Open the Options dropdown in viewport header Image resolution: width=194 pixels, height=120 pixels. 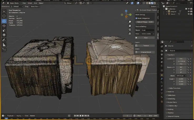[154, 6]
